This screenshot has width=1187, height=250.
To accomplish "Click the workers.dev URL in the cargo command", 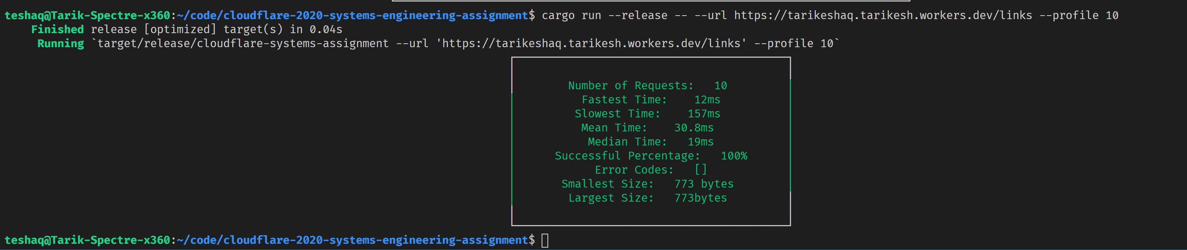I will [883, 15].
